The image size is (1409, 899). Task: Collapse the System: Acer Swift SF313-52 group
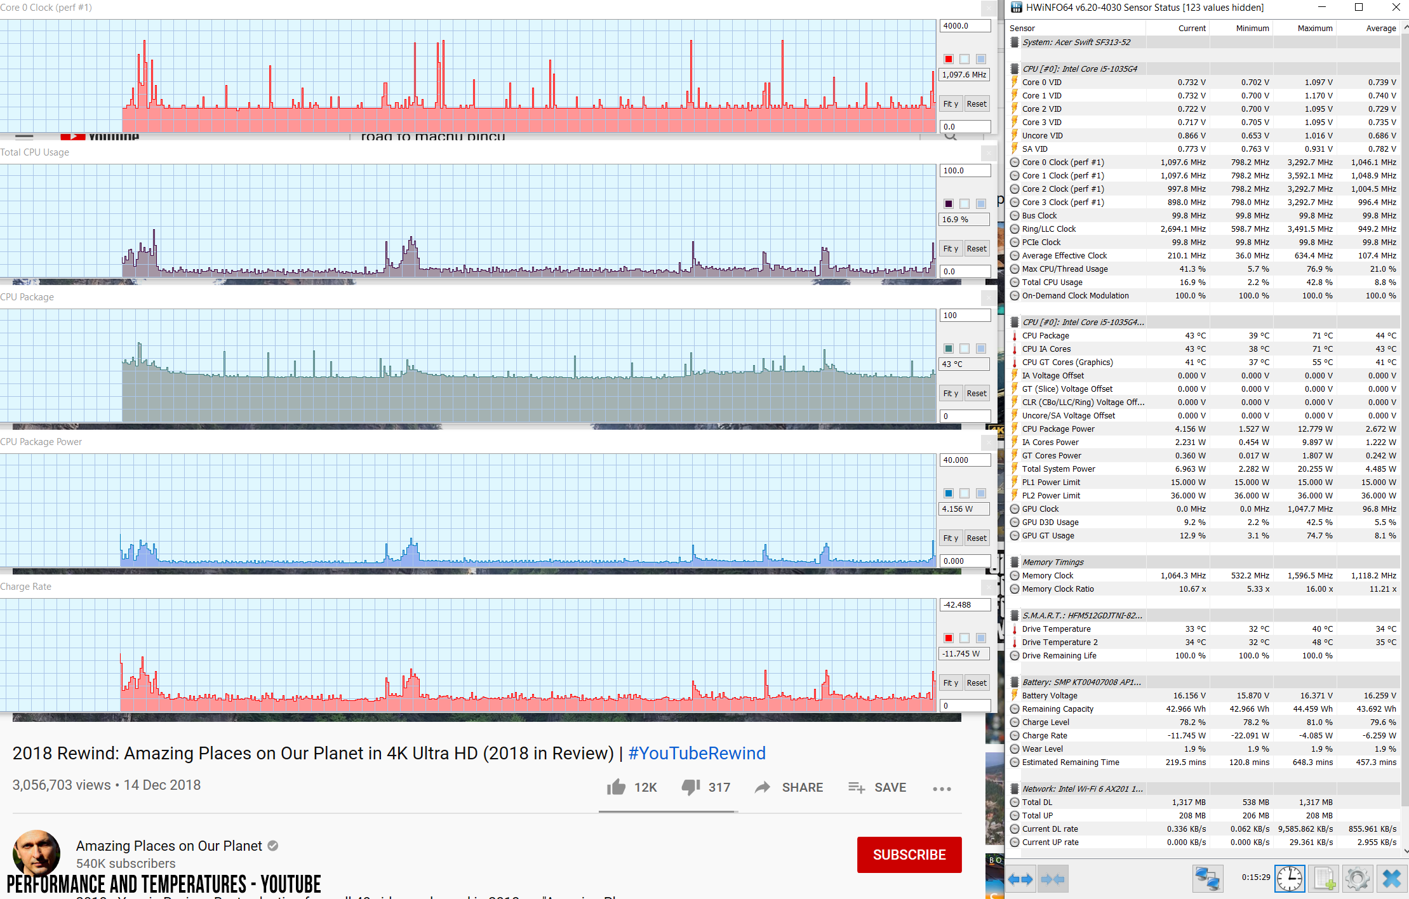point(1015,42)
